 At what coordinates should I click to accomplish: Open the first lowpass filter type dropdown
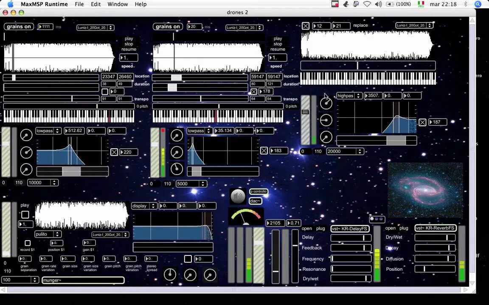(x=48, y=131)
